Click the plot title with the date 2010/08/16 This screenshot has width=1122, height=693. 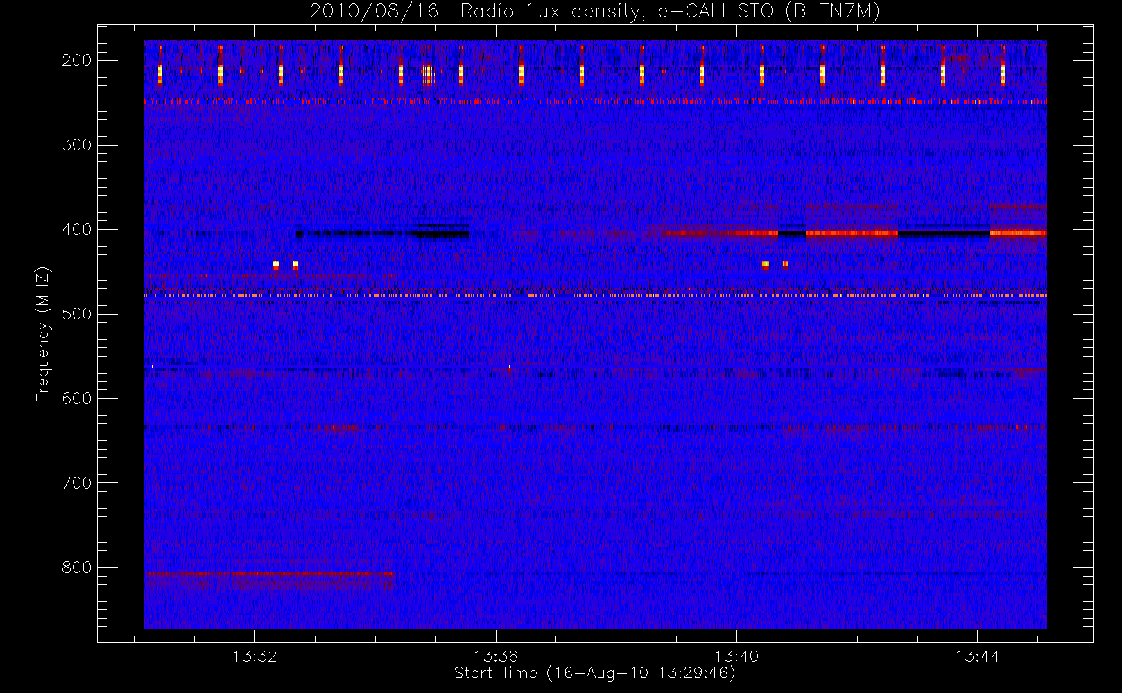595,12
